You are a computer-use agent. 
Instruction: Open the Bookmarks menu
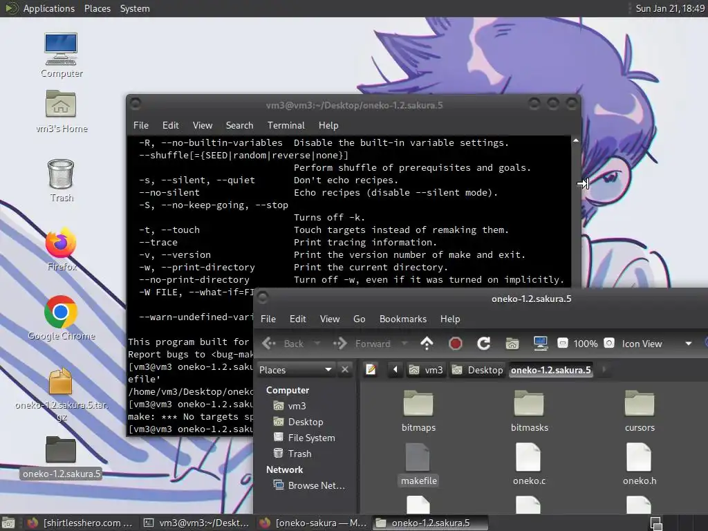(403, 319)
